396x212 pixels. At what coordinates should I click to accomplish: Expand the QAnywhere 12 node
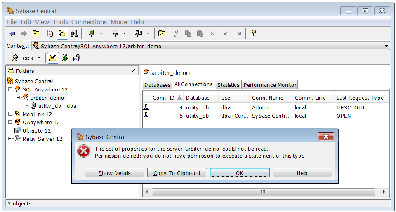coord(10,122)
